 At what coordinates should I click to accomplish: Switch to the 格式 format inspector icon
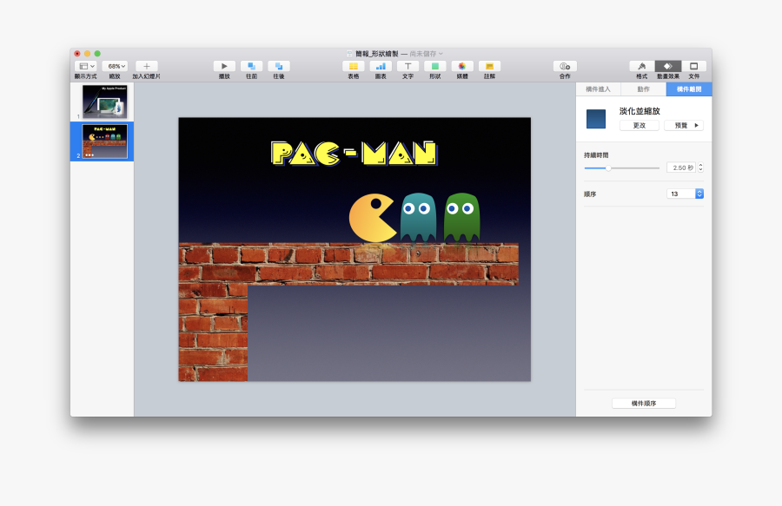tap(641, 66)
